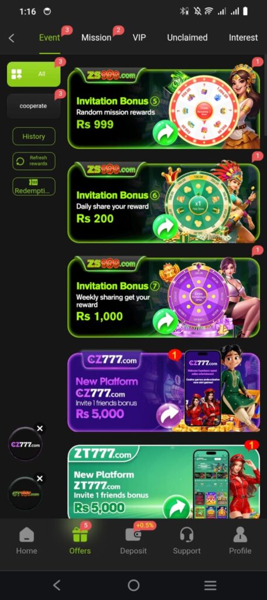Open Support headset icon

[186, 535]
